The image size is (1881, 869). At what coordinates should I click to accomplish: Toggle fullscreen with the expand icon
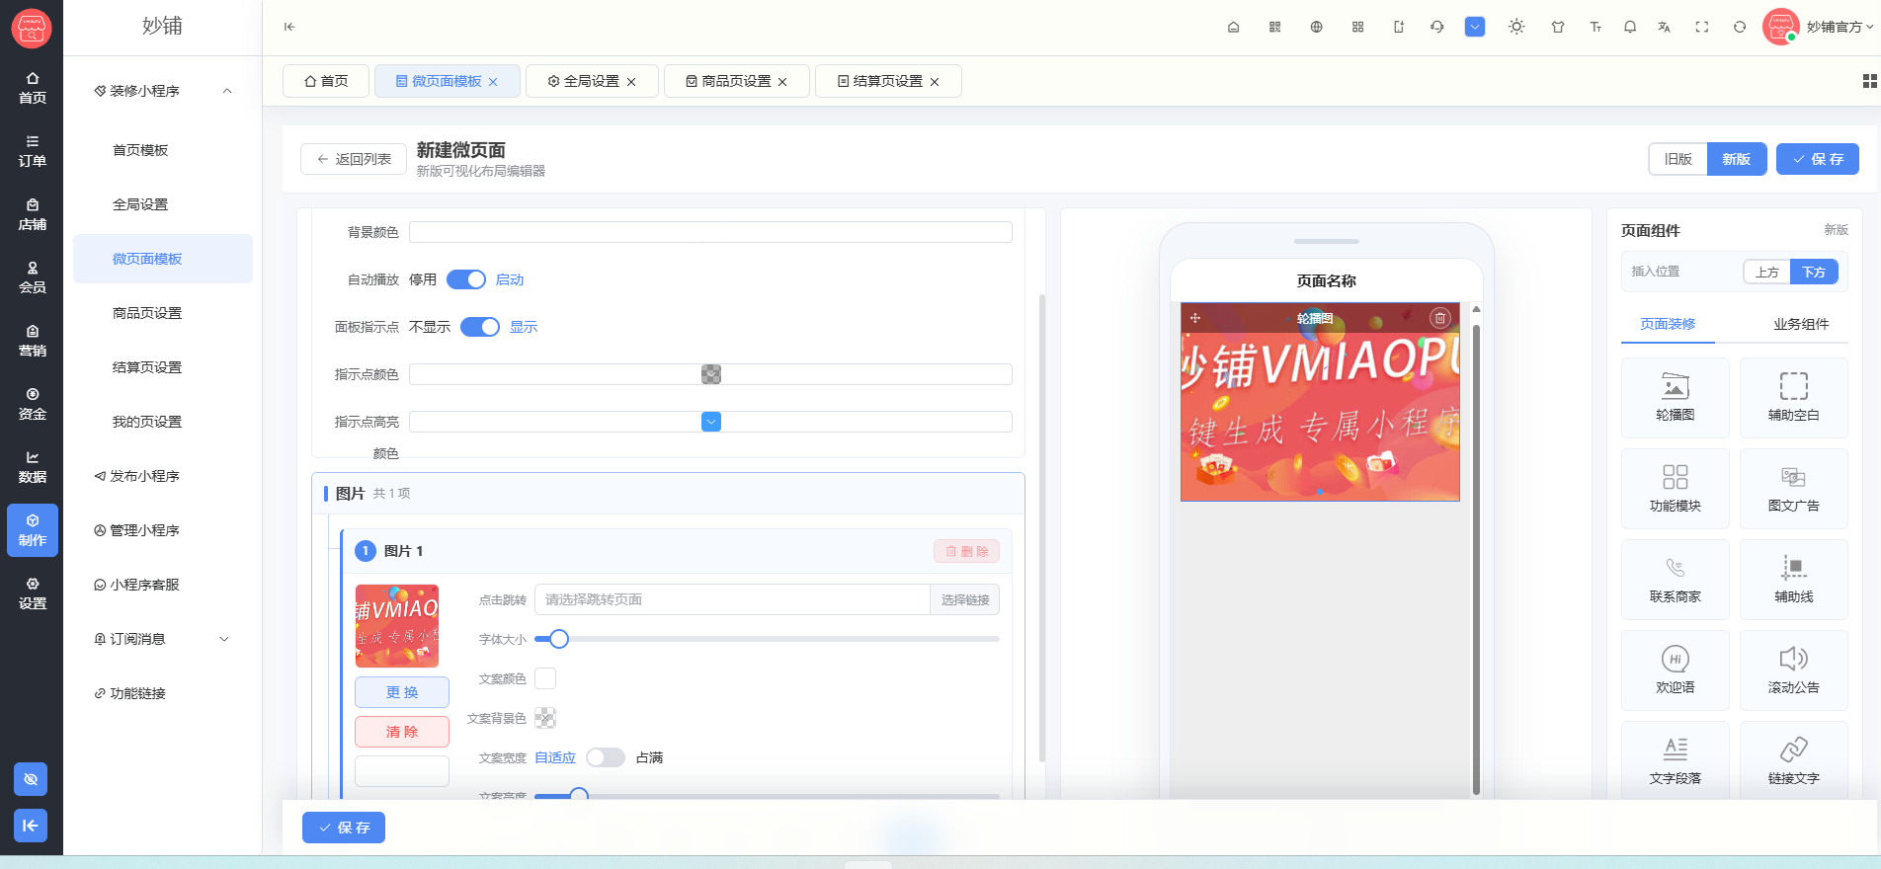coord(1701,27)
